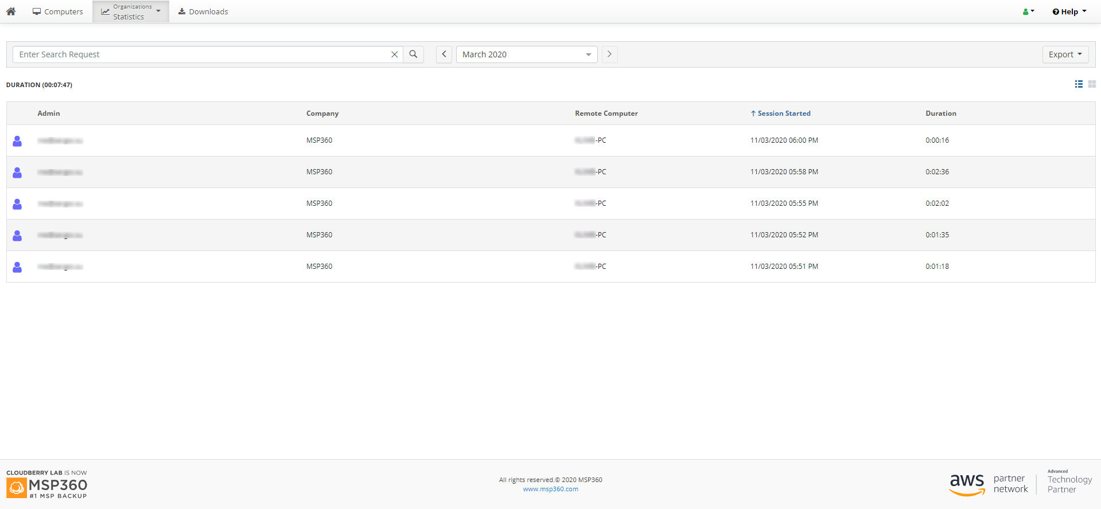The width and height of the screenshot is (1101, 509).
Task: Sort by Remote Computer column header
Action: point(606,113)
